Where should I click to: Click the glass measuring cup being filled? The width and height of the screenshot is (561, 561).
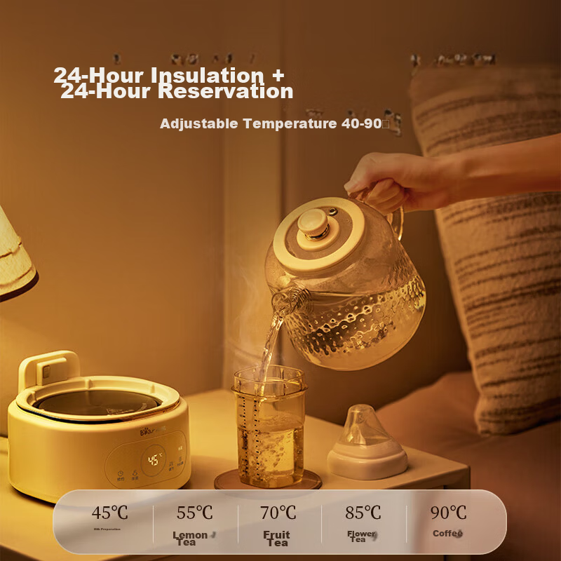pos(269,426)
